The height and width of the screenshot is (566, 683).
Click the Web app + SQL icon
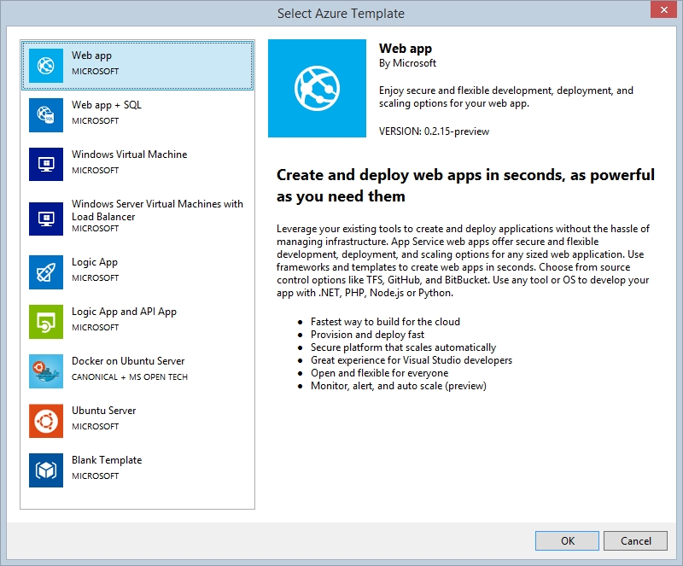coord(46,115)
